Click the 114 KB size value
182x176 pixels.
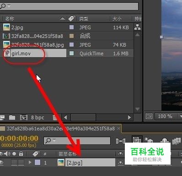tap(121, 27)
